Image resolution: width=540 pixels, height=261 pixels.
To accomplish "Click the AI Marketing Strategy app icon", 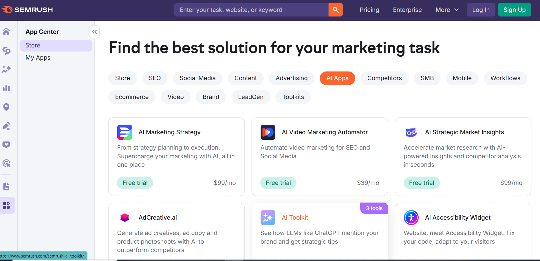I will tap(125, 132).
